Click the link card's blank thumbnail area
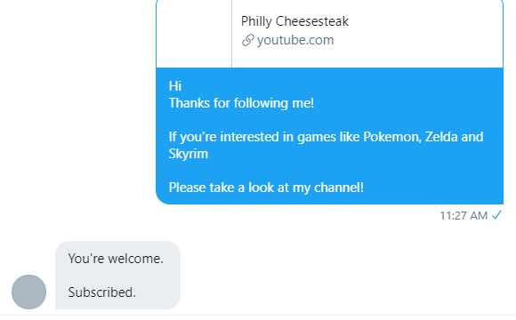The height and width of the screenshot is (320, 516). pyautogui.click(x=194, y=34)
